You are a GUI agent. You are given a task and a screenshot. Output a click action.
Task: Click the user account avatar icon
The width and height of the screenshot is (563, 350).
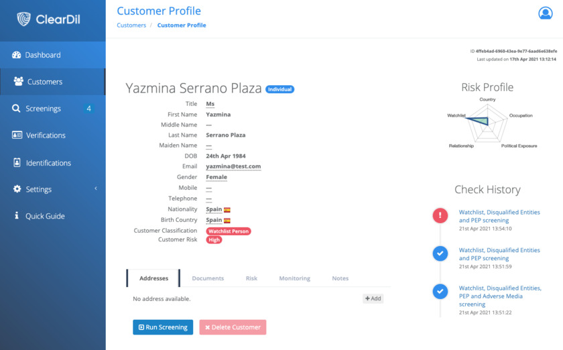pos(545,13)
